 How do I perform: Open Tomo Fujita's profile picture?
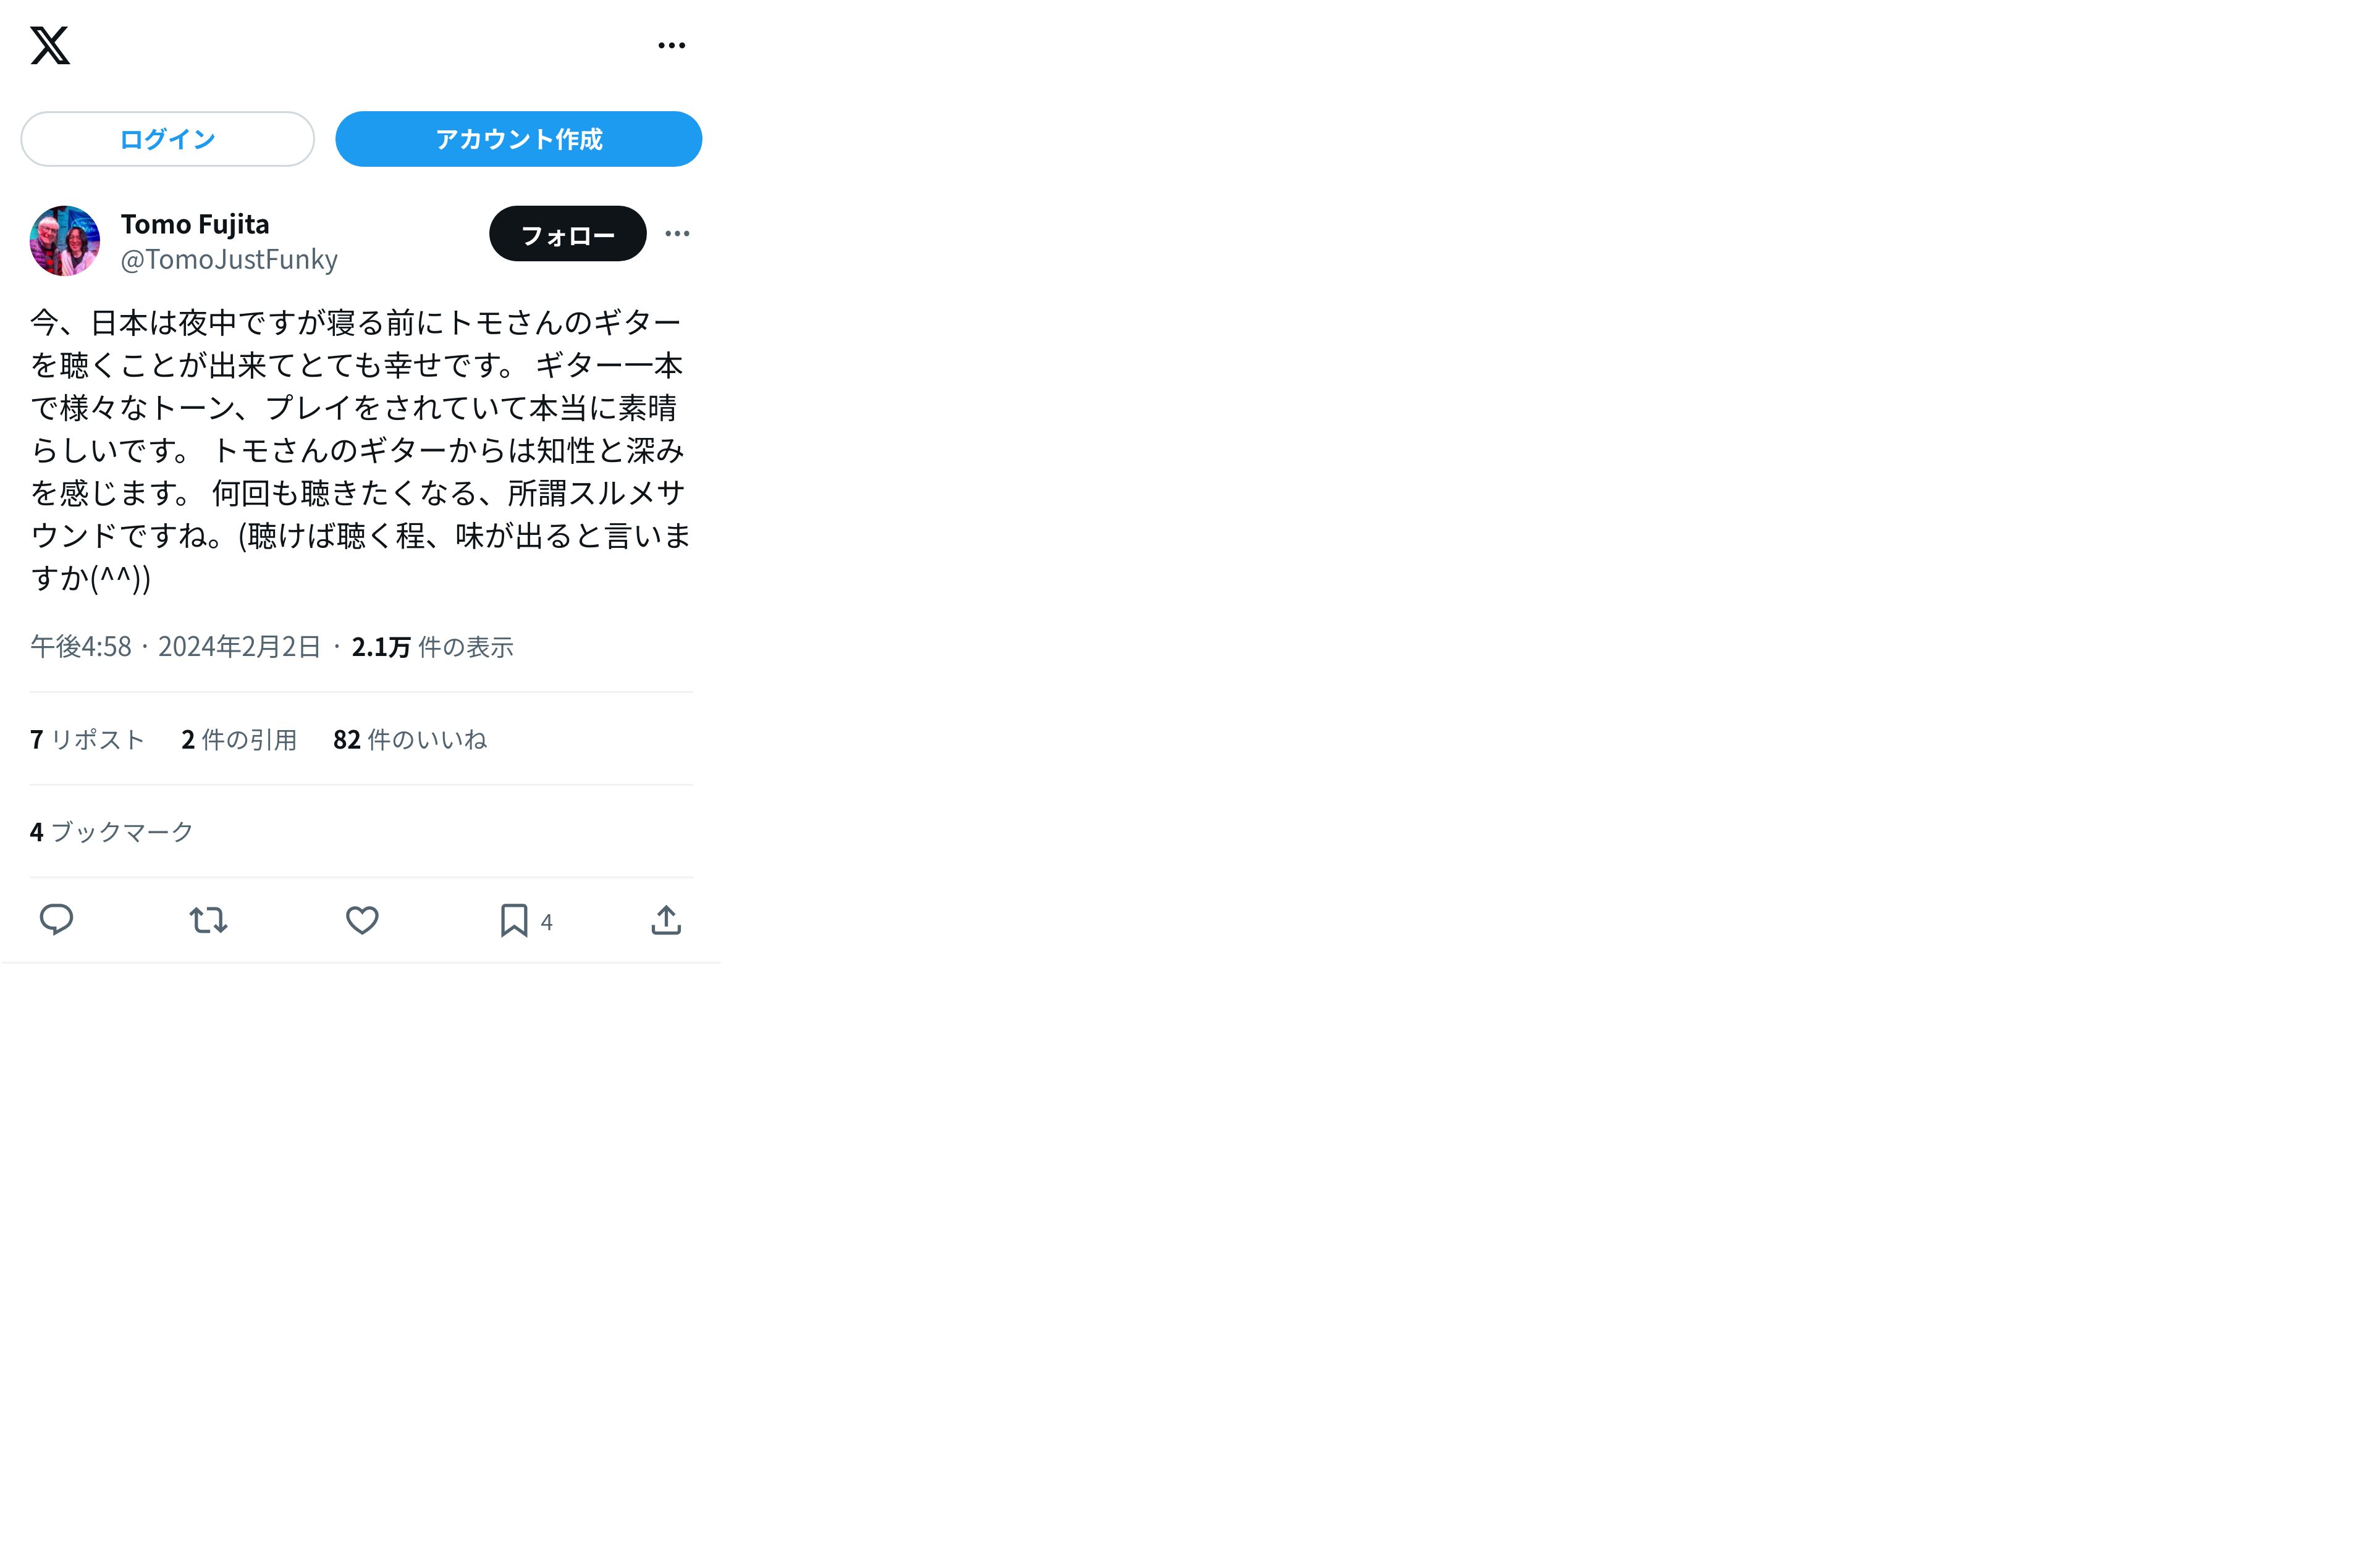point(65,241)
